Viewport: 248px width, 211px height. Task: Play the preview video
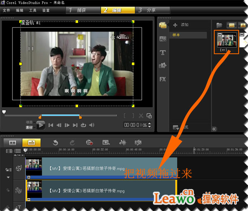pos(41,125)
